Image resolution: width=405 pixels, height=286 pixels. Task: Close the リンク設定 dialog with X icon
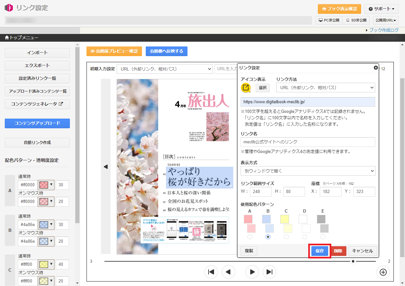pyautogui.click(x=376, y=68)
